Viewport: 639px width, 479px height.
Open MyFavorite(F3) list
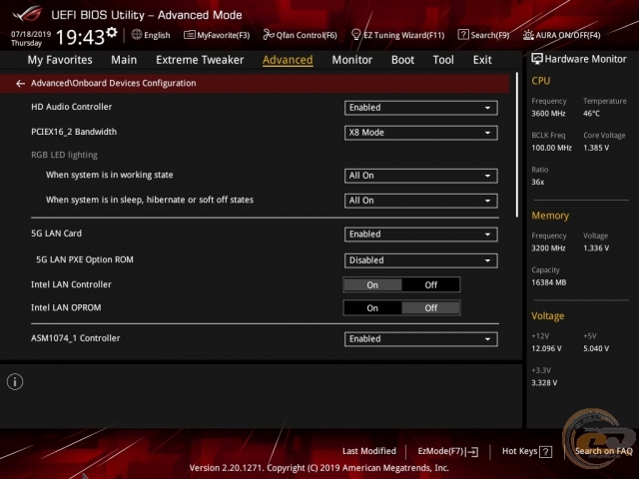217,35
